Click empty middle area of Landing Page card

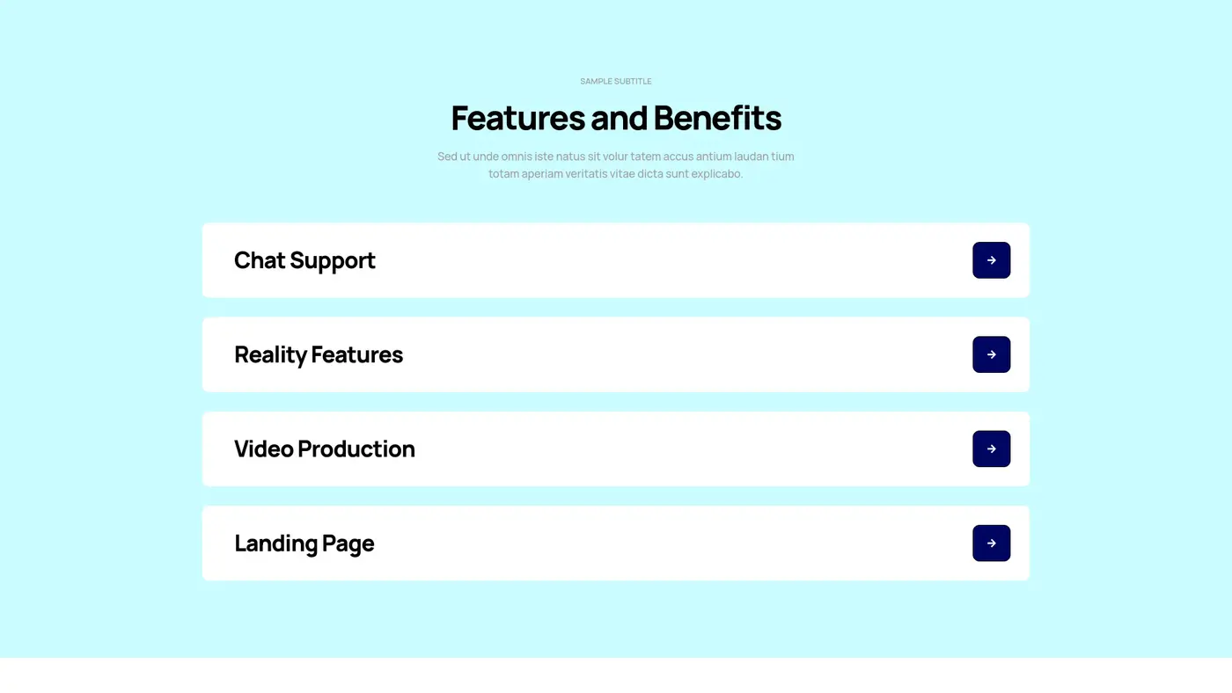coord(669,543)
